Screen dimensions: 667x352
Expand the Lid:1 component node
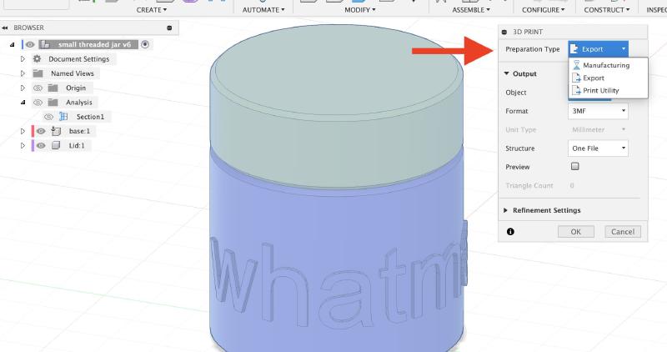[x=23, y=146]
